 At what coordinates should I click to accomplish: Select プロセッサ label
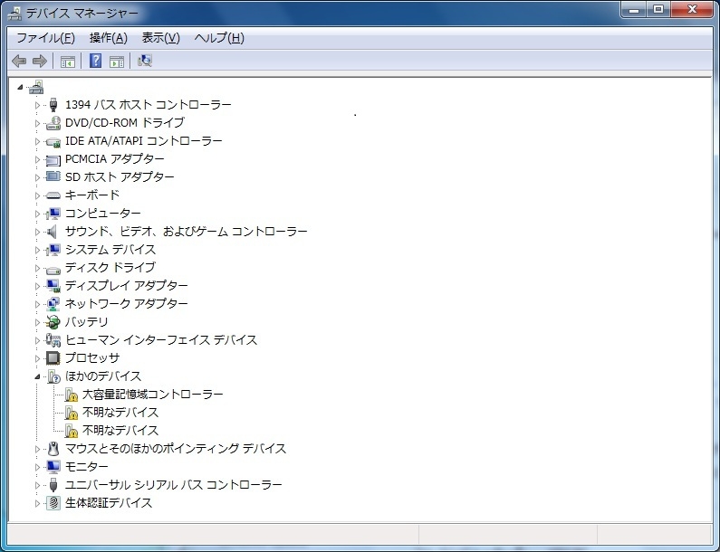(92, 358)
